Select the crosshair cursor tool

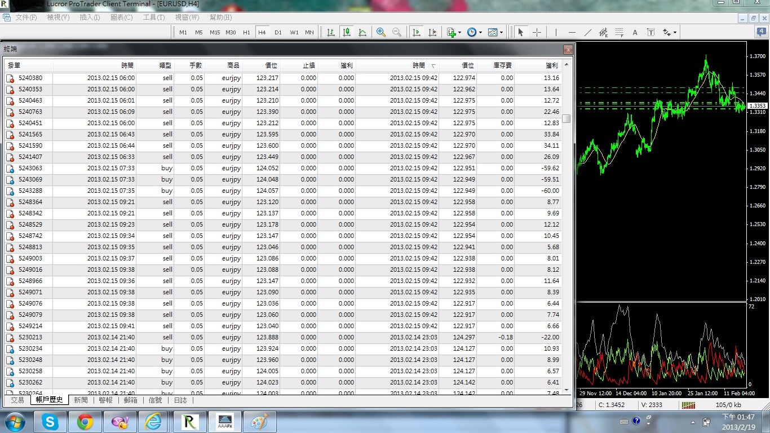537,32
